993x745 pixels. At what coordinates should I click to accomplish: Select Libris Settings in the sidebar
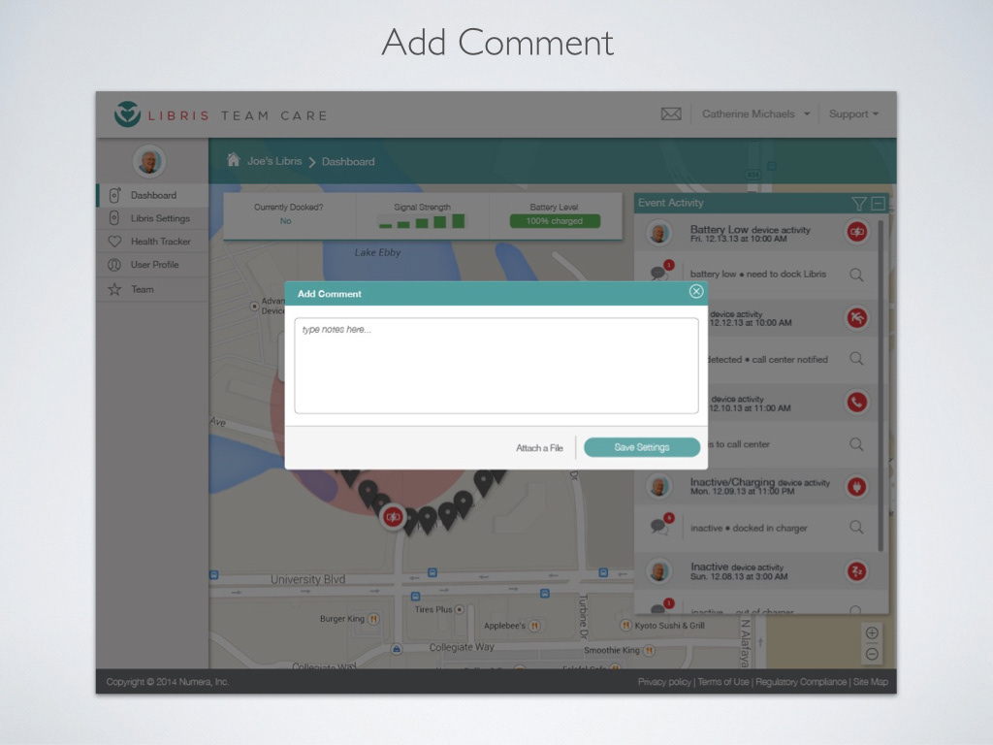click(x=152, y=218)
